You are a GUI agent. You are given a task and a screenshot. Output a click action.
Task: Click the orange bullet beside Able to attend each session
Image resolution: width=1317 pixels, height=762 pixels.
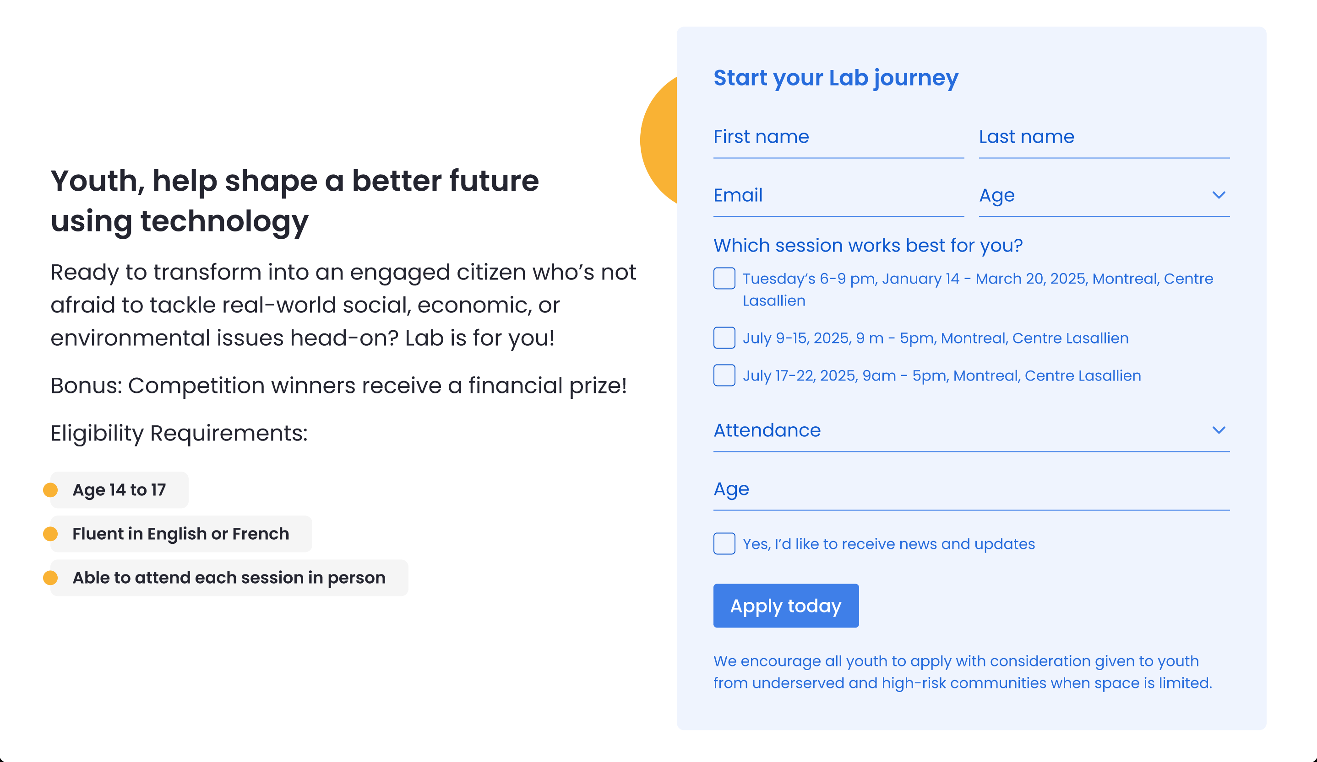[x=50, y=577]
